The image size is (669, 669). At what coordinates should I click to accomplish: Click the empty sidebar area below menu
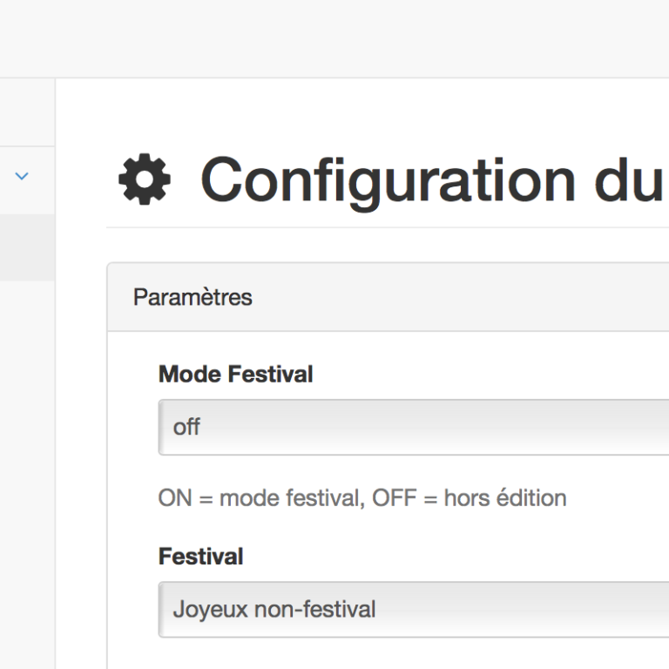pyautogui.click(x=27, y=470)
